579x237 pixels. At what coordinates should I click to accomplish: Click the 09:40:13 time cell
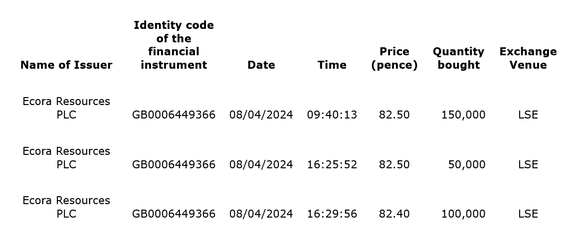pos(332,115)
